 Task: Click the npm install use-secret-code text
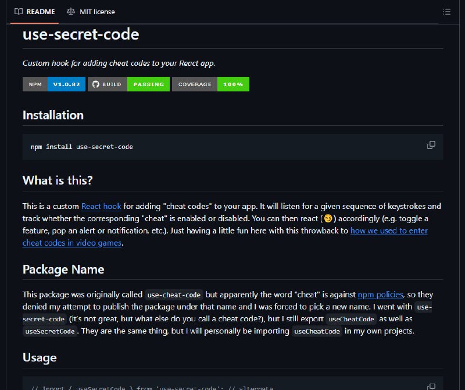point(81,147)
